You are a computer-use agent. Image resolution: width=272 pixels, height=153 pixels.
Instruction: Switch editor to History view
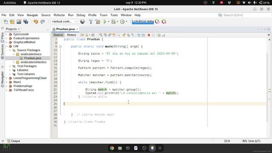(x=71, y=35)
